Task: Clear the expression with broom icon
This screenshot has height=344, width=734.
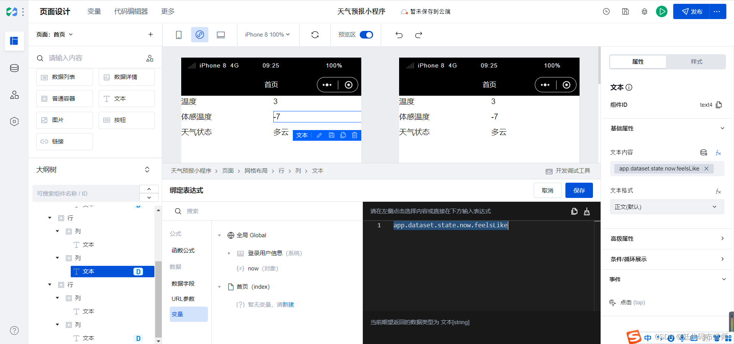Action: [x=587, y=211]
